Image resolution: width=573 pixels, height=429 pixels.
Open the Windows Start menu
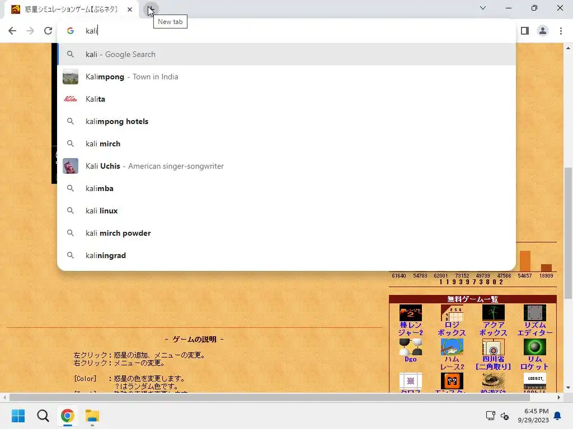pos(18,416)
